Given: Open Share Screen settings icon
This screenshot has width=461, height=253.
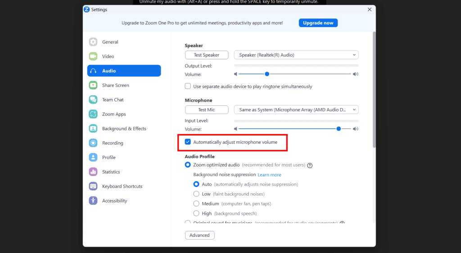Looking at the screenshot, I should [93, 85].
